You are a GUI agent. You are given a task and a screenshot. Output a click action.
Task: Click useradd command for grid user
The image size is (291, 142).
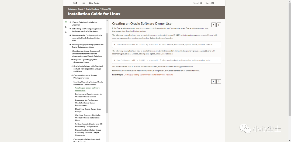coord(167,60)
